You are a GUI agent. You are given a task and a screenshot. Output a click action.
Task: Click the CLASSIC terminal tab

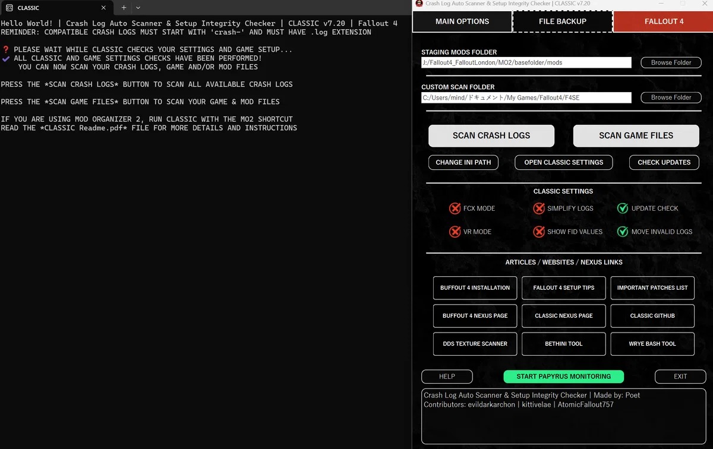[x=56, y=8]
